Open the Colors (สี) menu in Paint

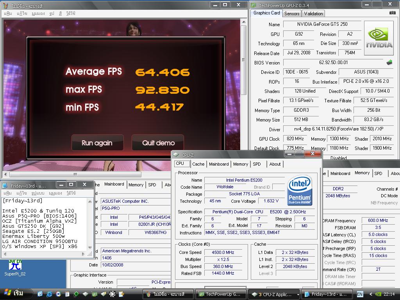60,13
